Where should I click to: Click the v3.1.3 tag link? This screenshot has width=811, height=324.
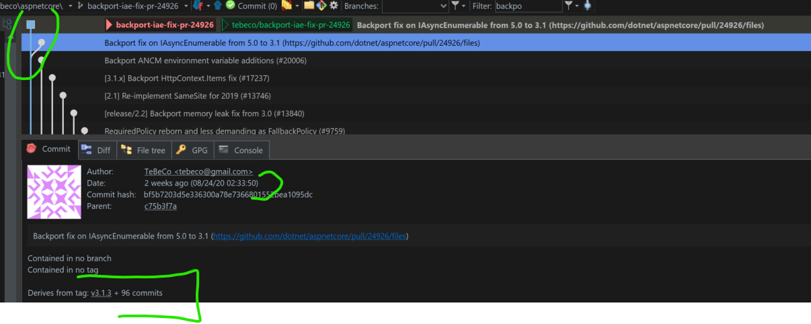101,293
